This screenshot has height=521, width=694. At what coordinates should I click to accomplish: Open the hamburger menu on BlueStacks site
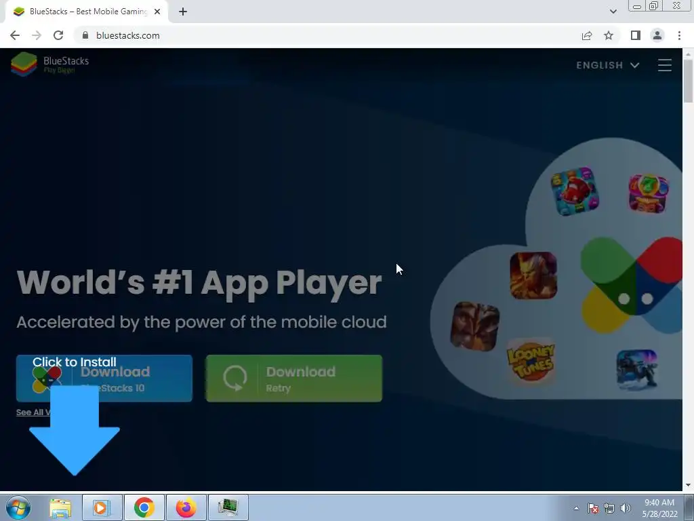point(664,65)
